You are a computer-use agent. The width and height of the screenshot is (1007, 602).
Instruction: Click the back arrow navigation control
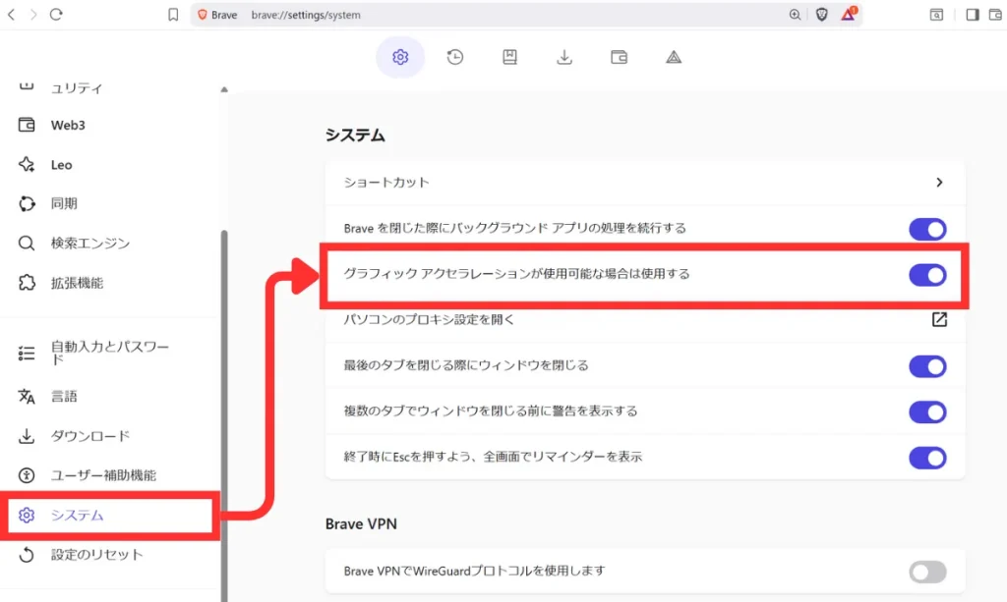pos(12,15)
